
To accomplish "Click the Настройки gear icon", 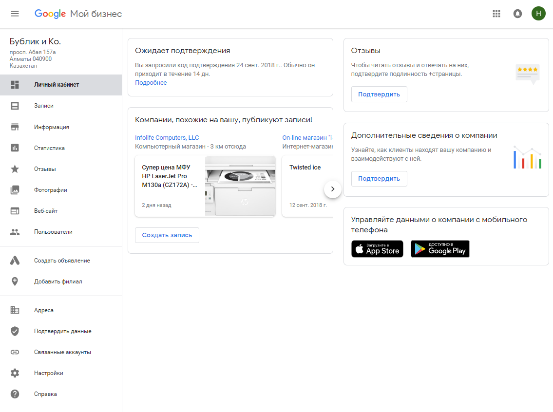I will 15,373.
